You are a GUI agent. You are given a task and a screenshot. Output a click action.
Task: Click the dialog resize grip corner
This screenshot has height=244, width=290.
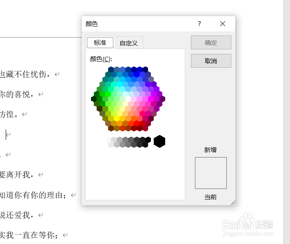coord(233,203)
